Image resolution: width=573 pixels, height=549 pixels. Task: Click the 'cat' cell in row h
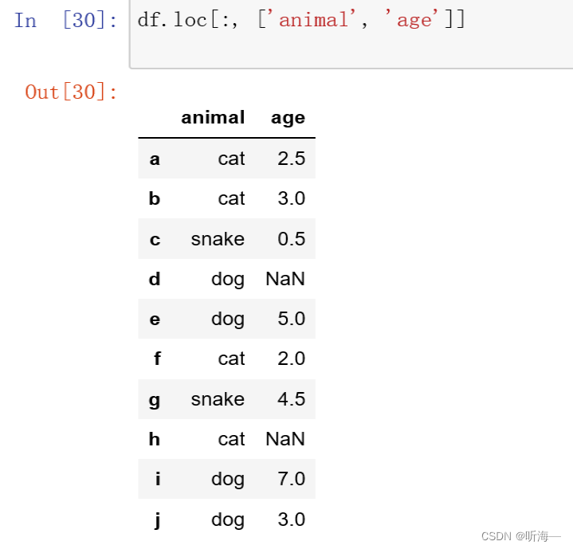(x=231, y=439)
